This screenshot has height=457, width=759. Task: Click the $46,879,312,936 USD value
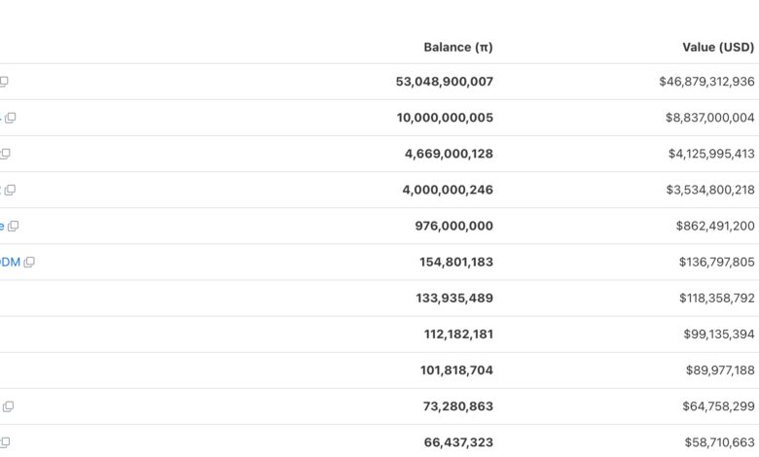point(706,82)
